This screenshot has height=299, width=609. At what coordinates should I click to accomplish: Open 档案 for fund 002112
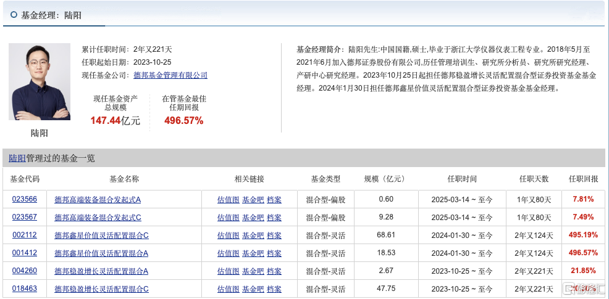[274, 236]
